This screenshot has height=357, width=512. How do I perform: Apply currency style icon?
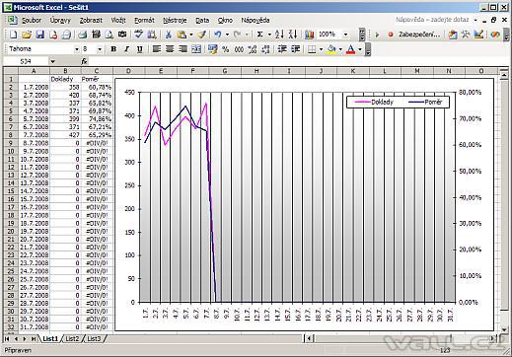[x=213, y=49]
